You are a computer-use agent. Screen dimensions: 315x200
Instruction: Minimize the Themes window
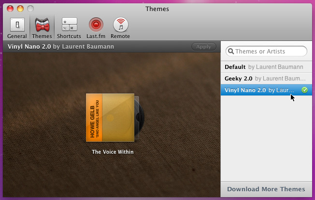click(x=20, y=9)
